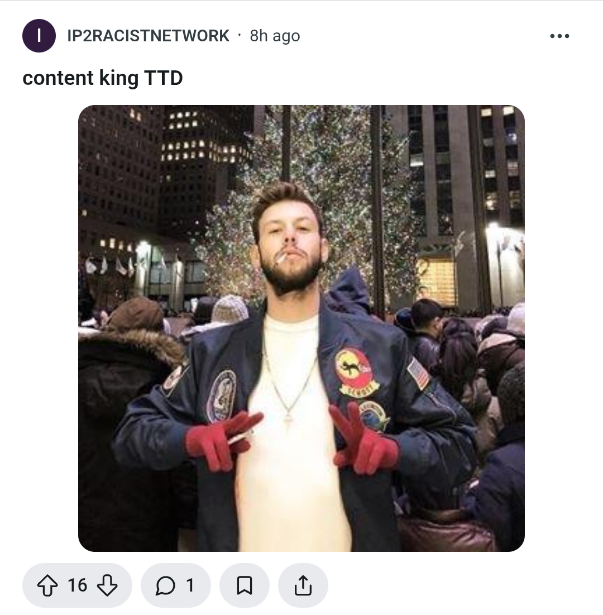Toggle the bookmark to save this post
This screenshot has height=615, width=603.
pos(244,585)
